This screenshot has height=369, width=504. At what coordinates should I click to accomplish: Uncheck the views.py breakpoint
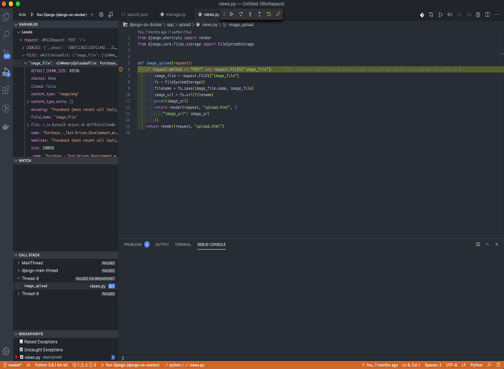pos(22,357)
